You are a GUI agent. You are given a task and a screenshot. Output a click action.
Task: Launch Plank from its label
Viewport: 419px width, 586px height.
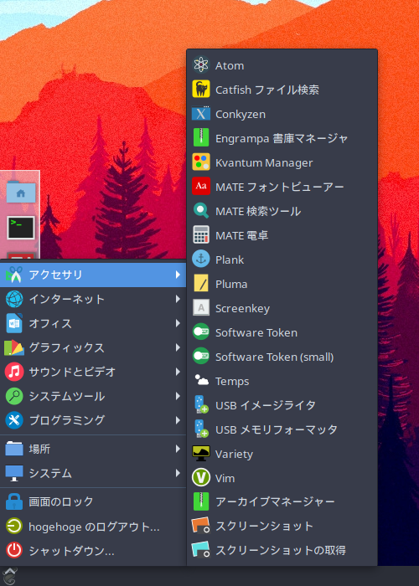pos(230,260)
